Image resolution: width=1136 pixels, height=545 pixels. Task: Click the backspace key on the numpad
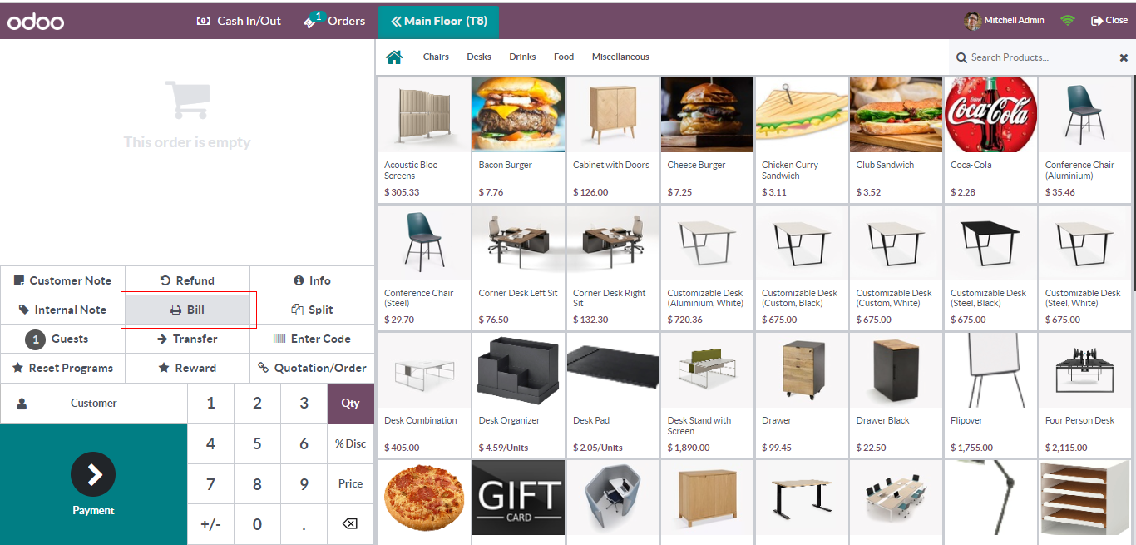[x=350, y=524]
